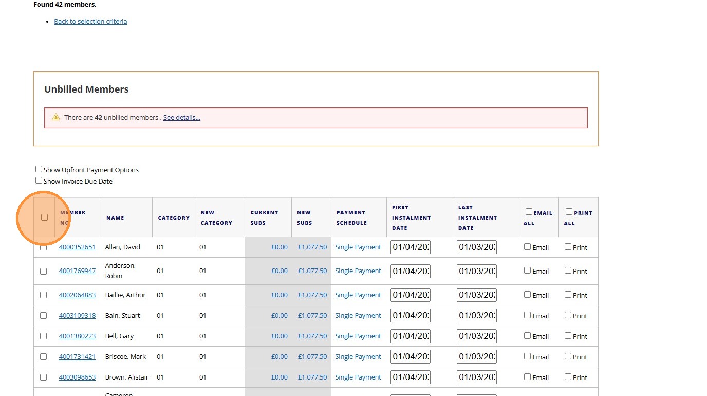Viewport: 707px width, 396px height.
Task: Open the See details link for unbilled members
Action: pos(182,117)
